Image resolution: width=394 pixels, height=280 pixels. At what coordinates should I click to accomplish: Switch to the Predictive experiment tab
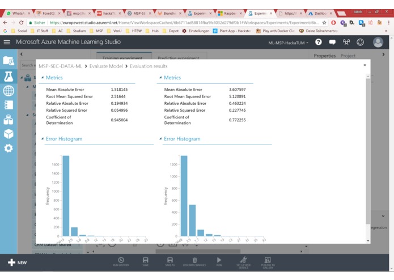[179, 56]
